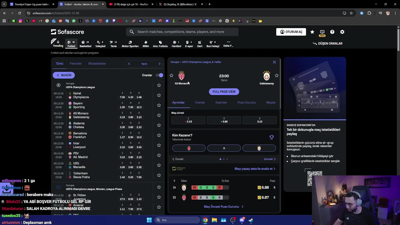Screen dimensions: 400x225
Task: Go to previous day in date selector
Action: (x=129, y=64)
